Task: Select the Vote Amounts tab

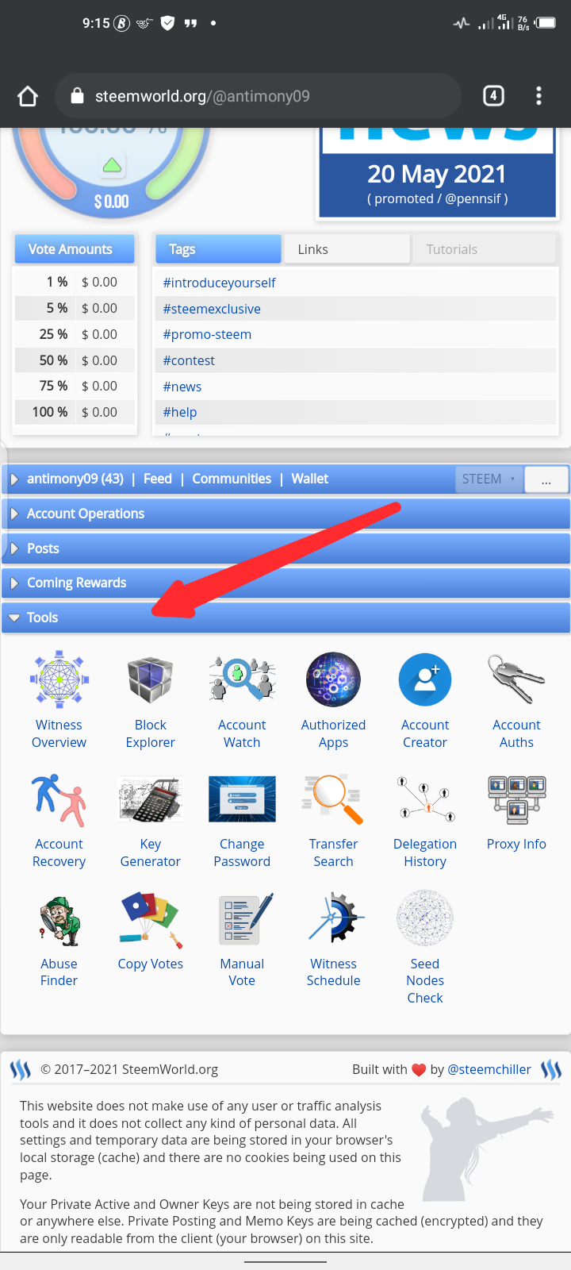Action: 75,249
